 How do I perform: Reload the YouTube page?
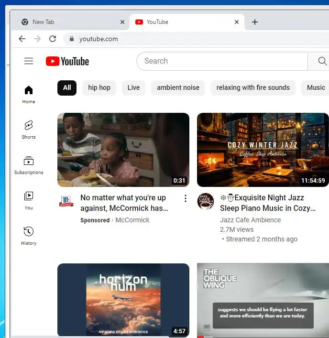tap(53, 39)
